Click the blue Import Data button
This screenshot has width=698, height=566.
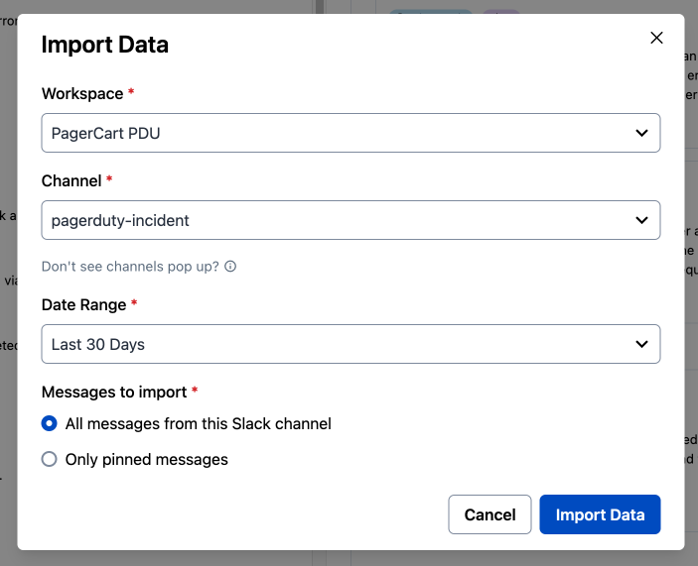(600, 514)
